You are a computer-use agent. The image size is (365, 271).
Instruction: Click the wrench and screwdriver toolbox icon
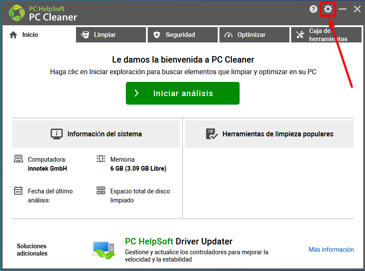(x=300, y=35)
